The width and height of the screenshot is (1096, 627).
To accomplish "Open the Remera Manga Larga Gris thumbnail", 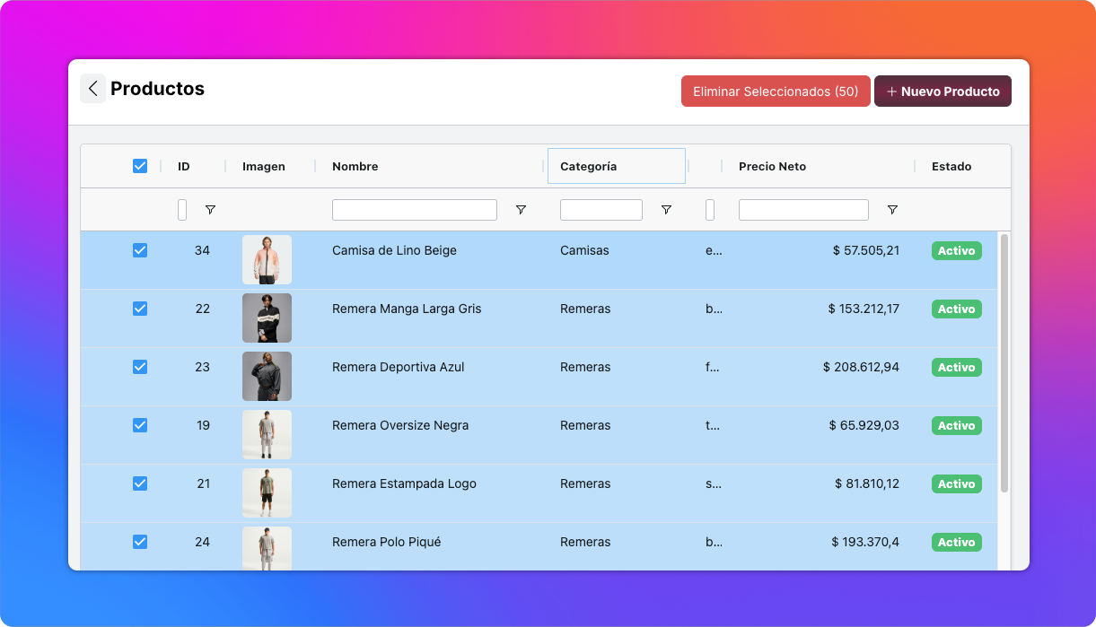I will tap(267, 318).
